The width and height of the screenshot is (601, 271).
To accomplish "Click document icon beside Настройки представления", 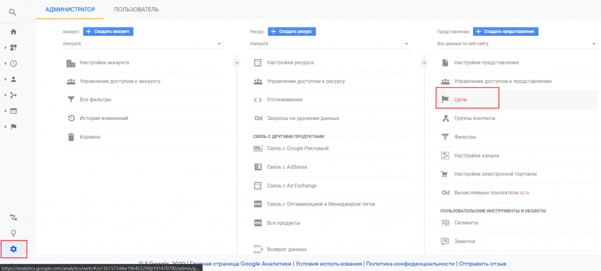I will [x=445, y=63].
